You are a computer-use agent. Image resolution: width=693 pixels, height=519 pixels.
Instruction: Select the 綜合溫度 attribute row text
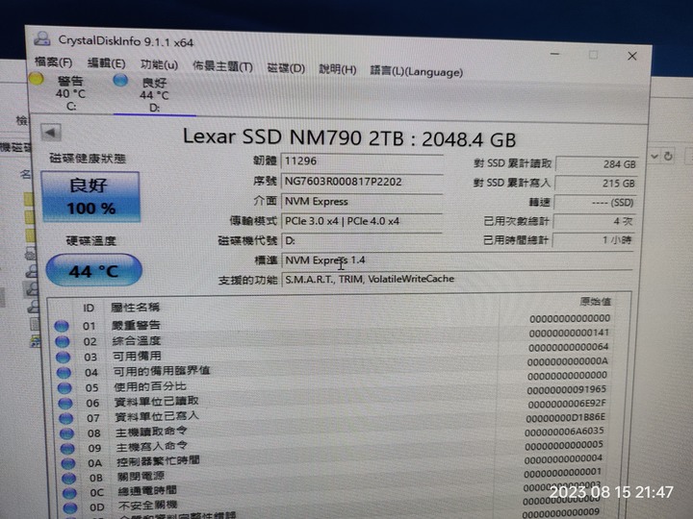click(137, 340)
